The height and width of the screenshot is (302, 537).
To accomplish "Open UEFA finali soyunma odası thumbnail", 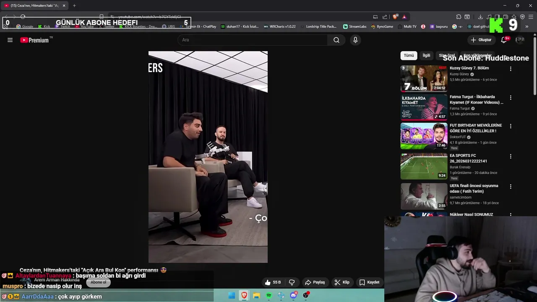I will coord(424,196).
